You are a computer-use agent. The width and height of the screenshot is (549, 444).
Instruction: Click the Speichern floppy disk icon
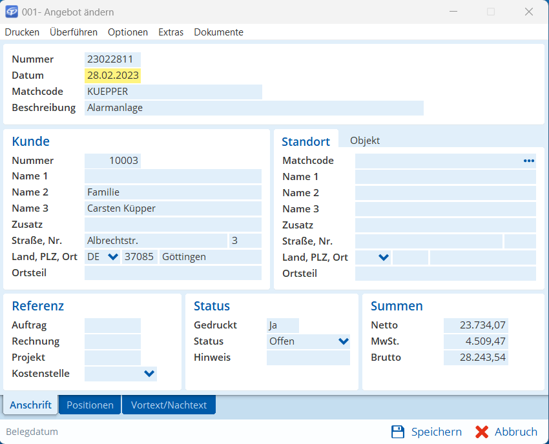398,432
